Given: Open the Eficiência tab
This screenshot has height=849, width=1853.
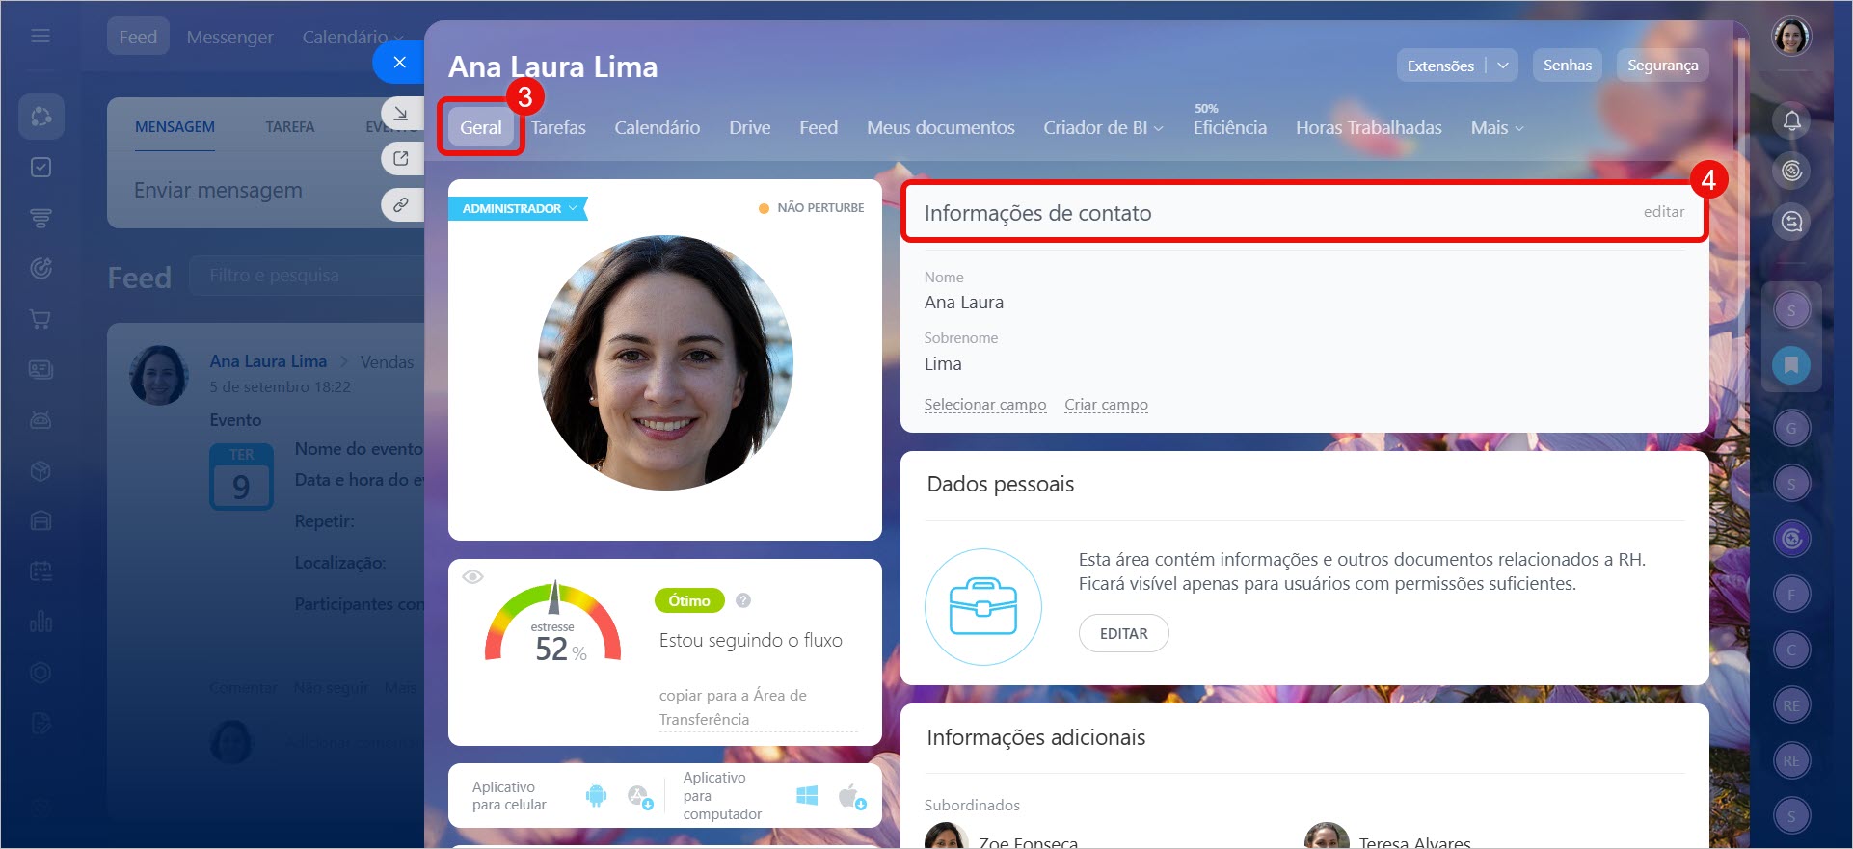Looking at the screenshot, I should [x=1230, y=128].
